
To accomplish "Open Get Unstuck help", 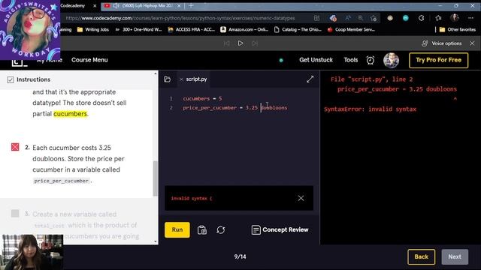I will click(x=316, y=60).
